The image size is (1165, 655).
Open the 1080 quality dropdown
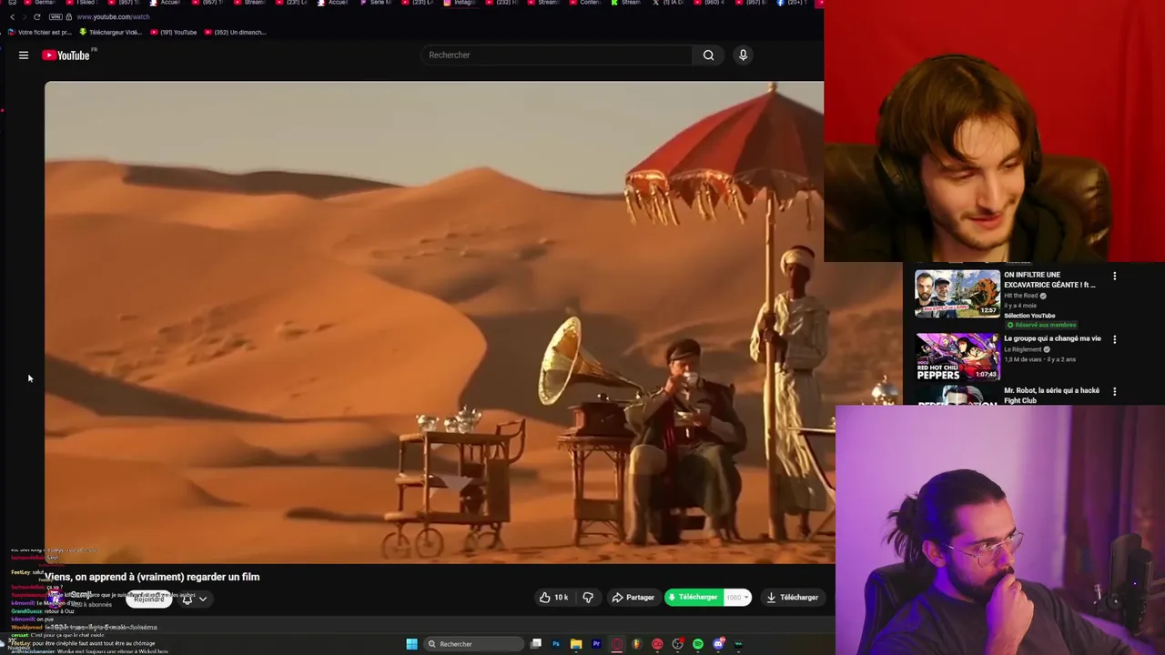(737, 598)
